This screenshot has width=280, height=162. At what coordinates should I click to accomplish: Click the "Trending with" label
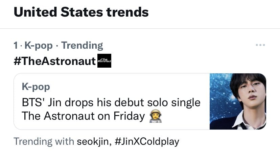[44, 141]
